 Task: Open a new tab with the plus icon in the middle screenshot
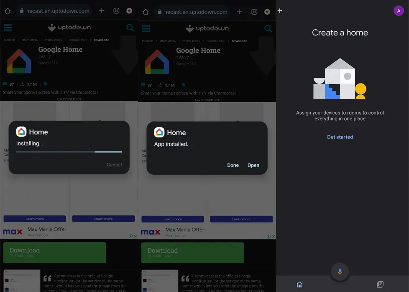pyautogui.click(x=240, y=12)
